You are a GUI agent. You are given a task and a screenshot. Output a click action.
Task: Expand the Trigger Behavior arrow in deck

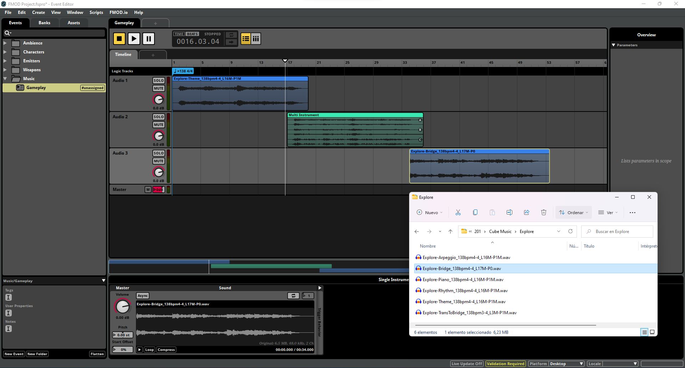(320, 288)
